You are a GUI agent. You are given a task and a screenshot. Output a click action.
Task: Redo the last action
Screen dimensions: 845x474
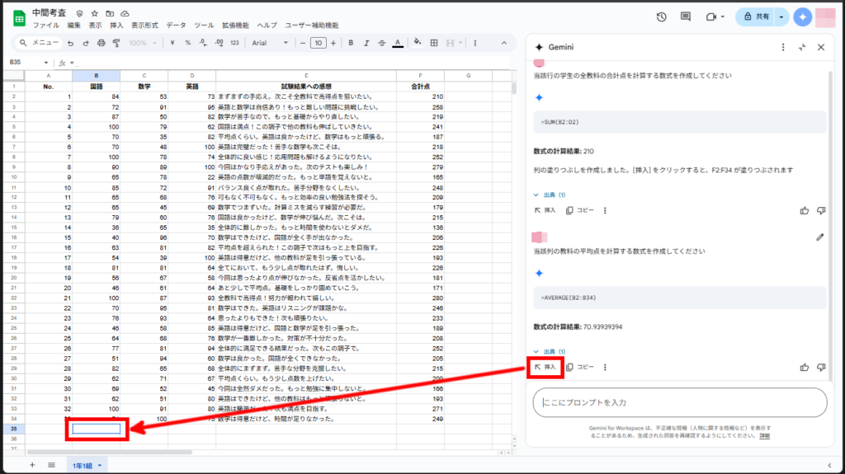point(86,43)
